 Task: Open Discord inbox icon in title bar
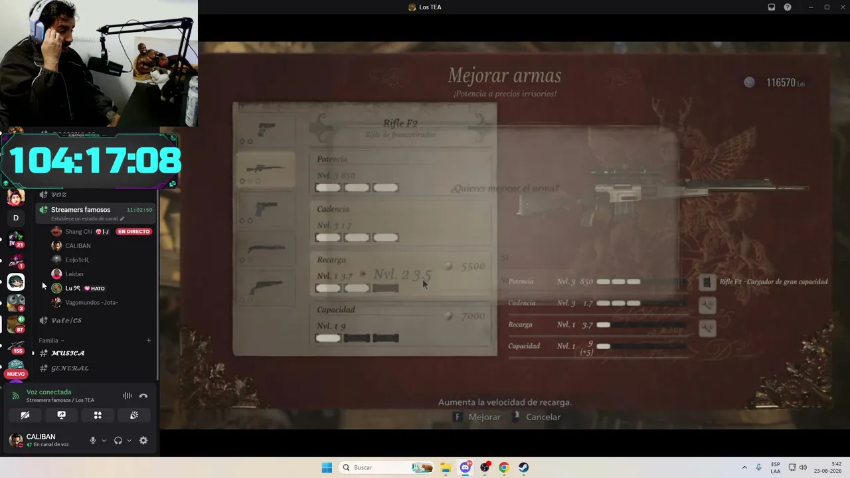coord(772,7)
